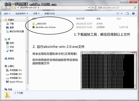The width and height of the screenshot is (139, 101).
Task: Click the 5,307 KB size cell
Action: click(123, 27)
